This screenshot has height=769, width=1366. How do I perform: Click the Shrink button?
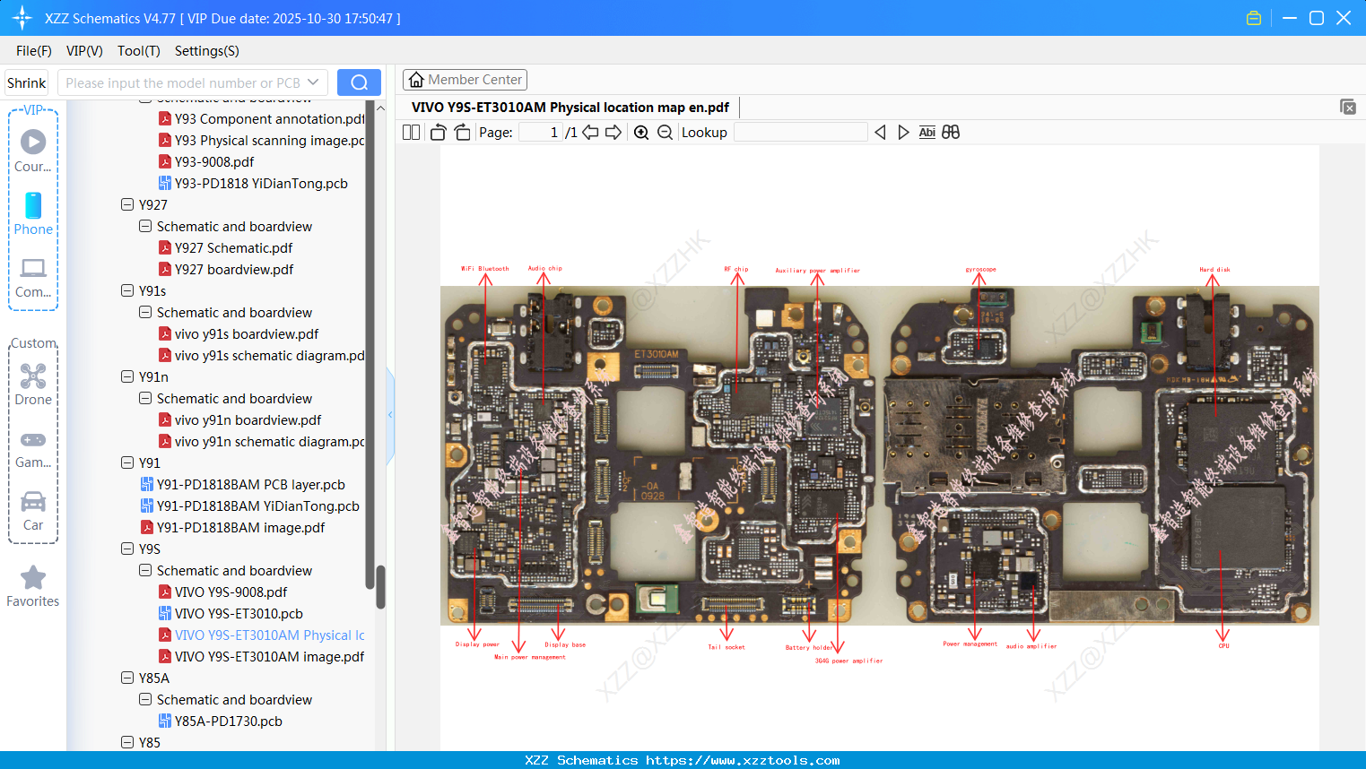tap(27, 82)
